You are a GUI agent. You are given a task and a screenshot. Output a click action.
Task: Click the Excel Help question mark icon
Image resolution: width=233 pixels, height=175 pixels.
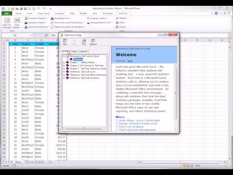pyautogui.click(x=216, y=13)
